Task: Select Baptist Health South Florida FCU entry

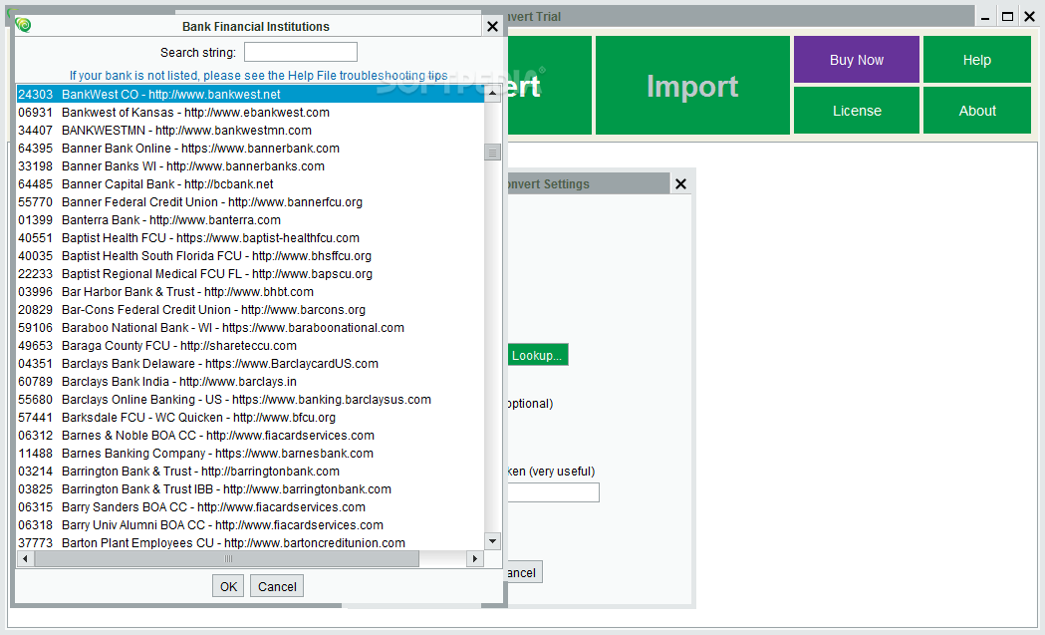Action: click(251, 256)
